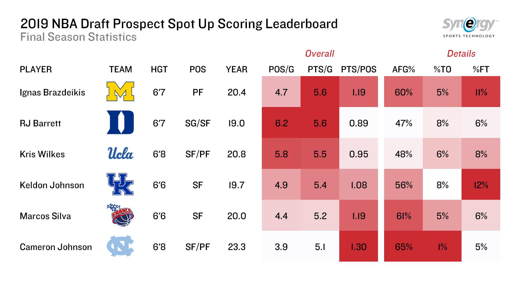523x283 pixels.
Task: Select the AFG% column header
Action: [403, 70]
